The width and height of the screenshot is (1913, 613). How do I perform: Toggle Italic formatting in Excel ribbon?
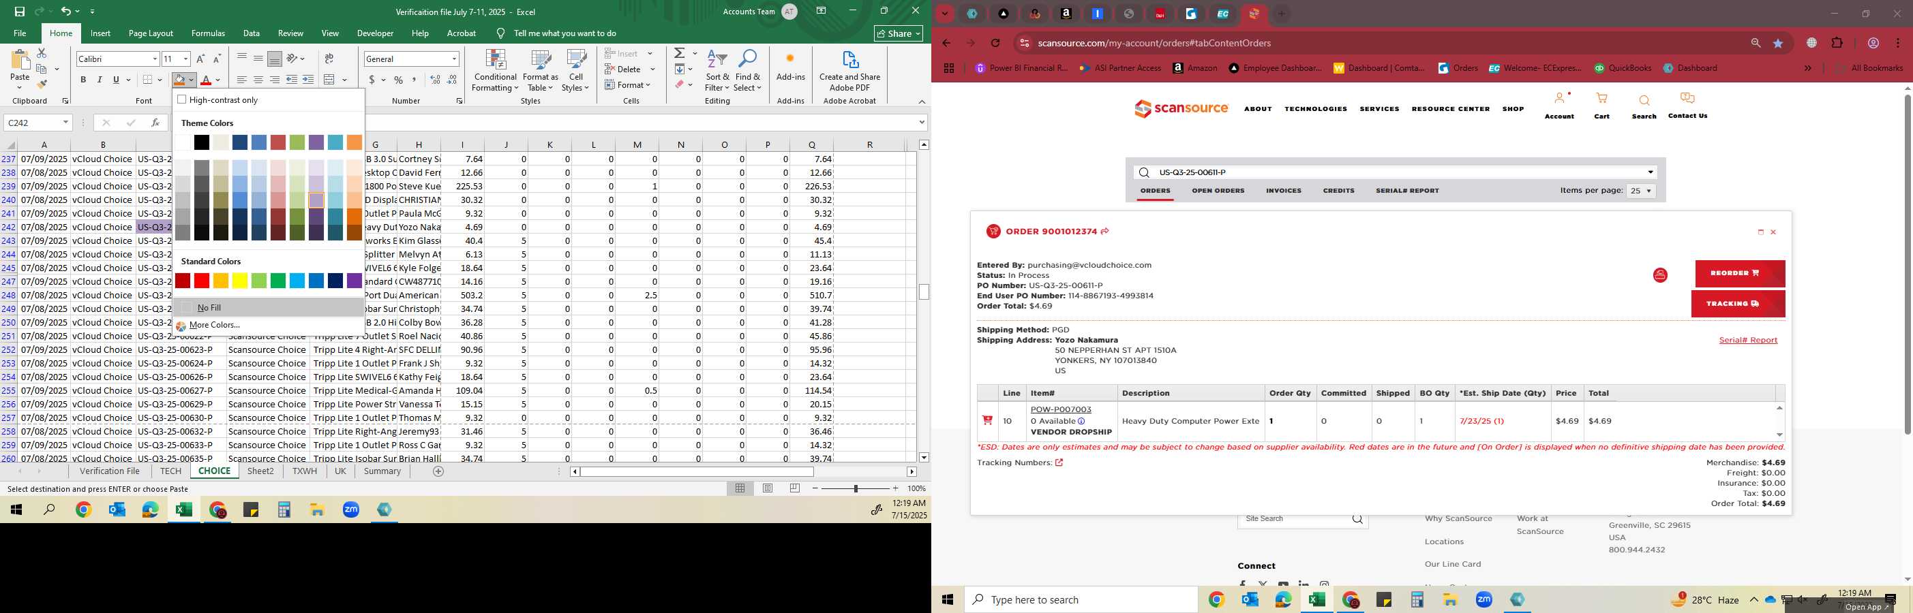(100, 80)
